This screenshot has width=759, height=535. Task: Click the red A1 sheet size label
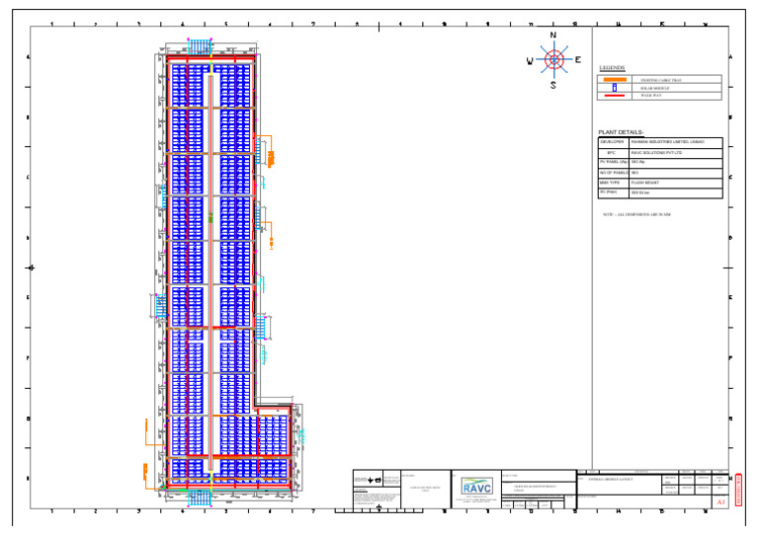(x=720, y=502)
